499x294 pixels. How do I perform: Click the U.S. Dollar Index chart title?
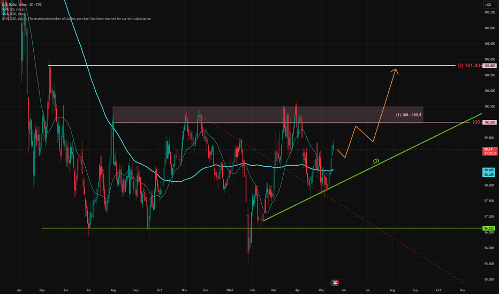click(x=21, y=4)
